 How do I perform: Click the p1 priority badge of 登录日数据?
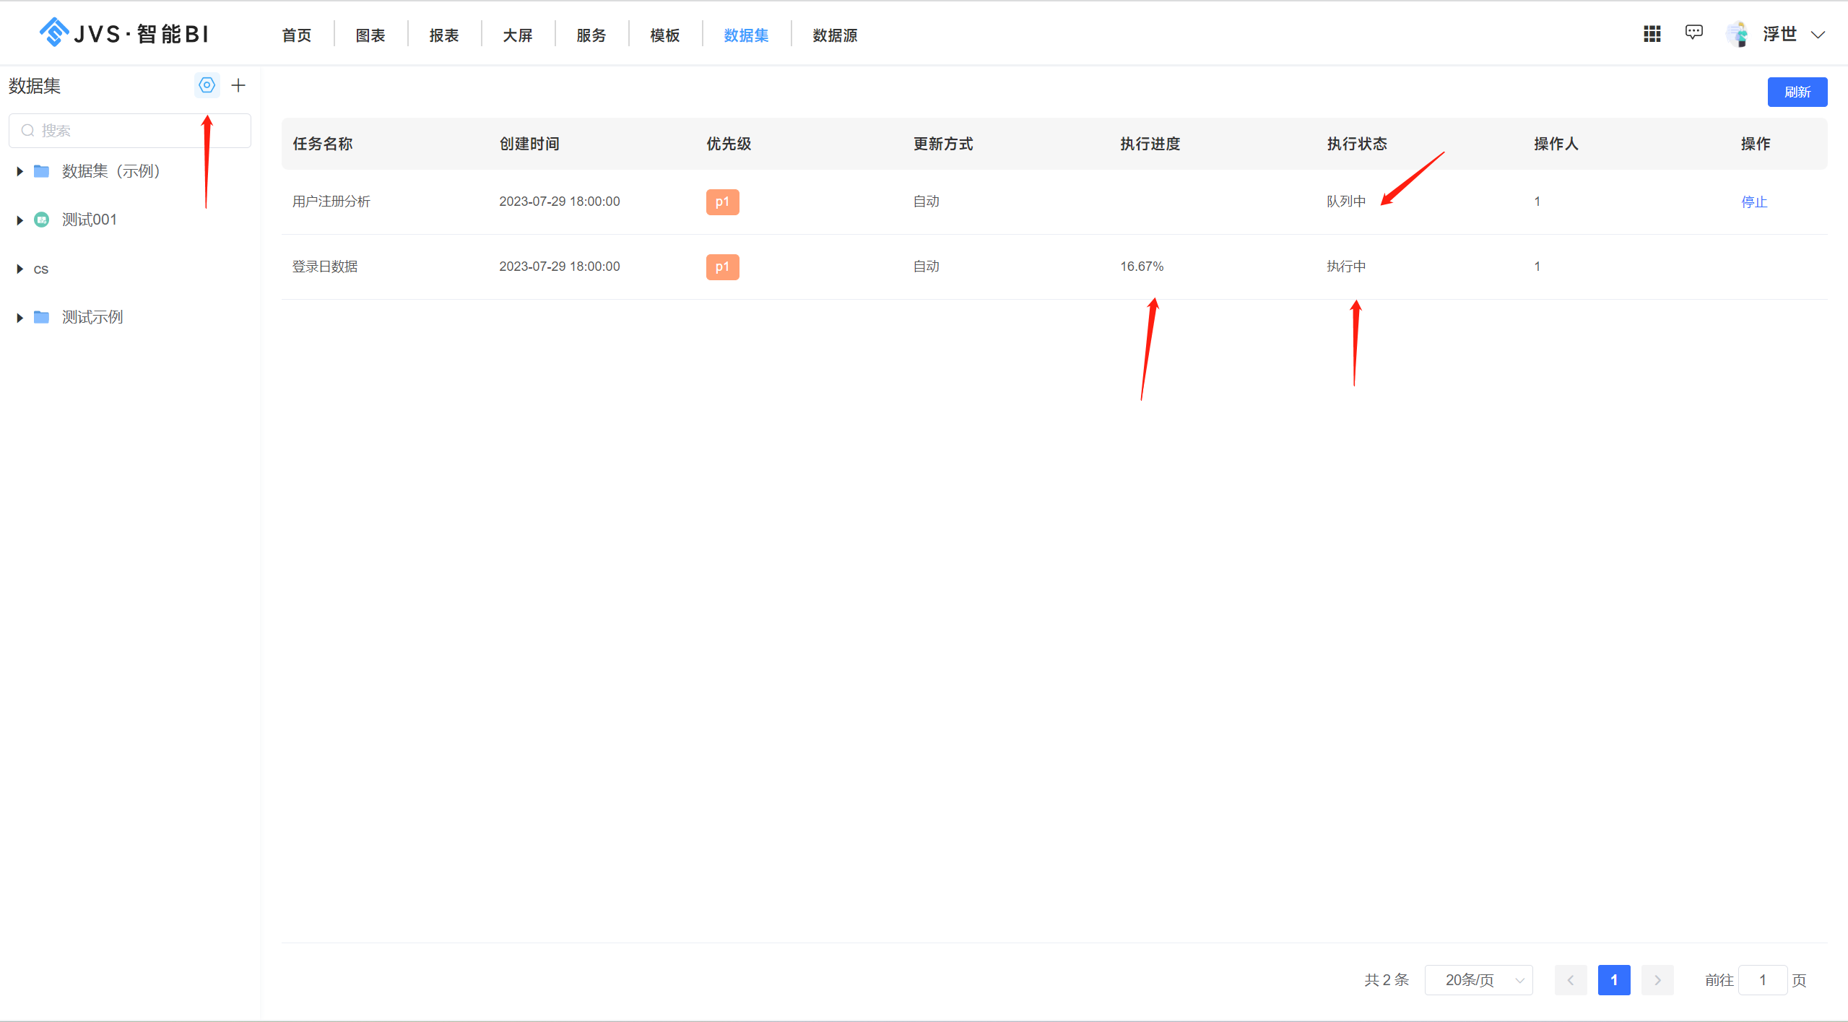coord(721,267)
